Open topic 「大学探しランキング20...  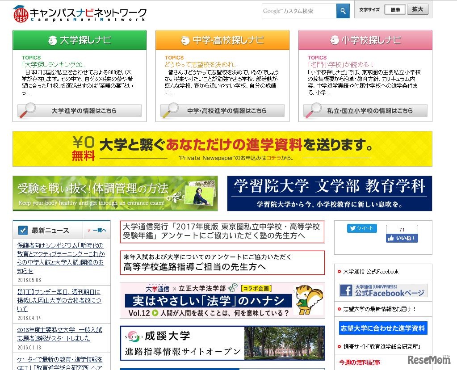(x=54, y=64)
